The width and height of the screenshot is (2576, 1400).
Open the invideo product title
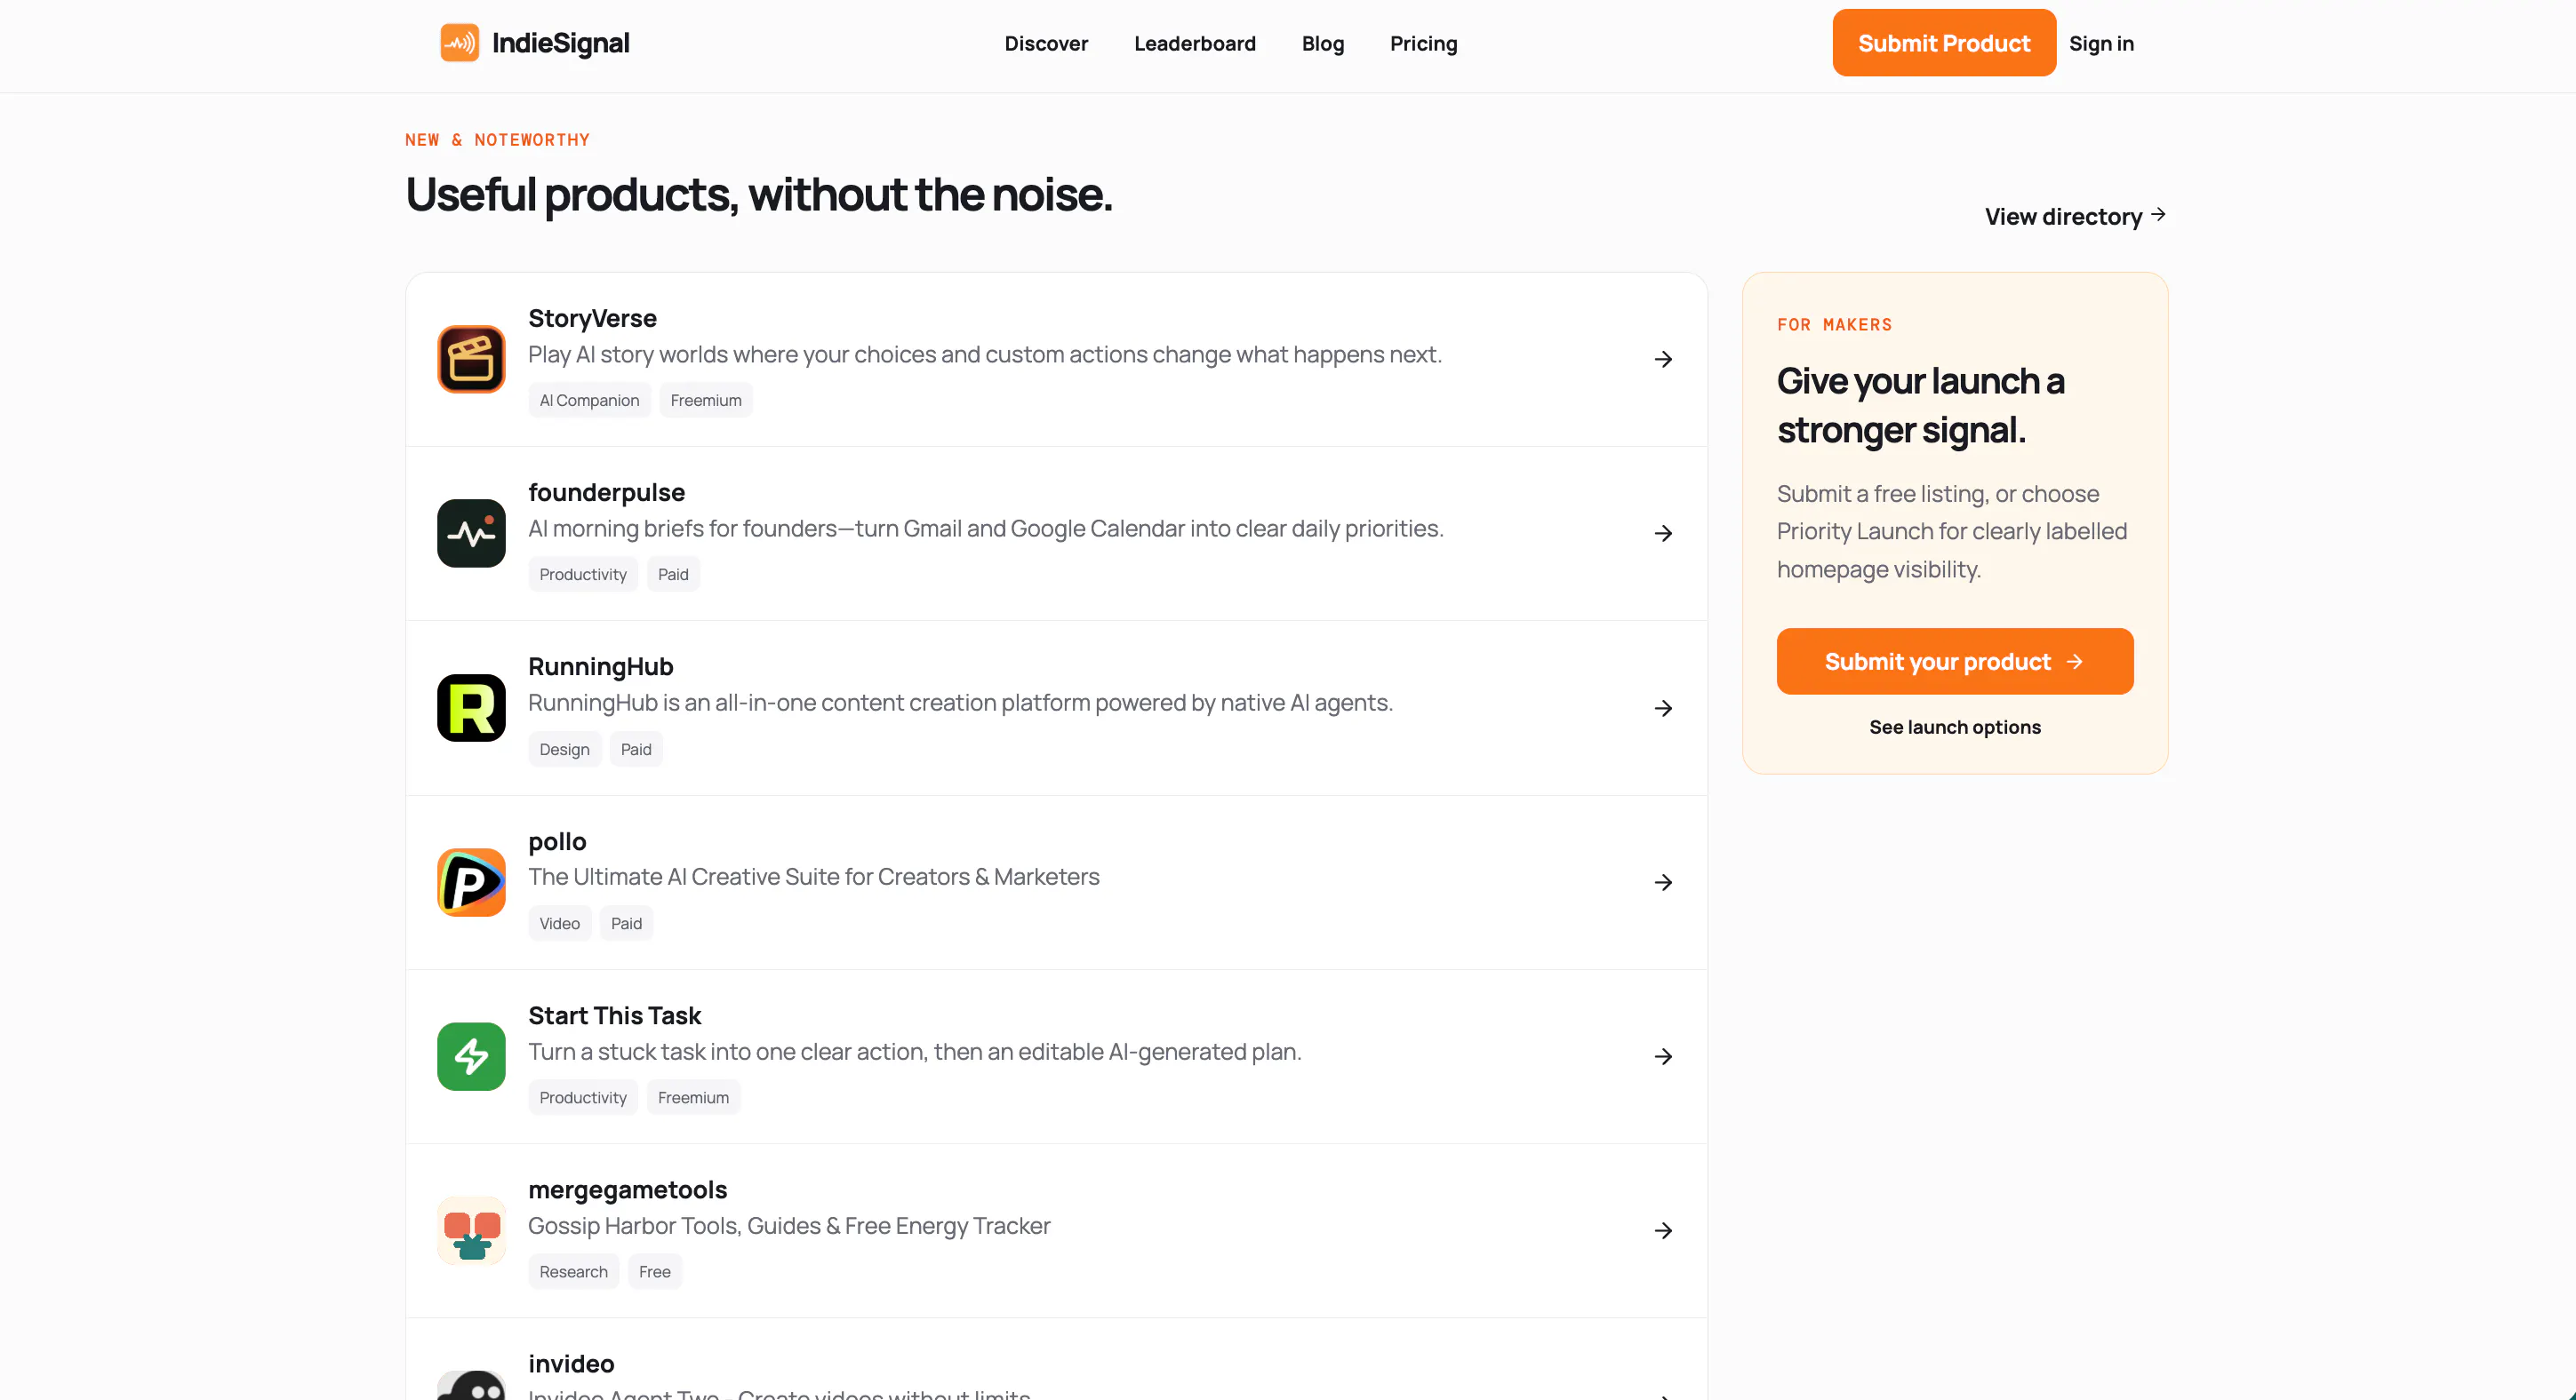coord(571,1364)
